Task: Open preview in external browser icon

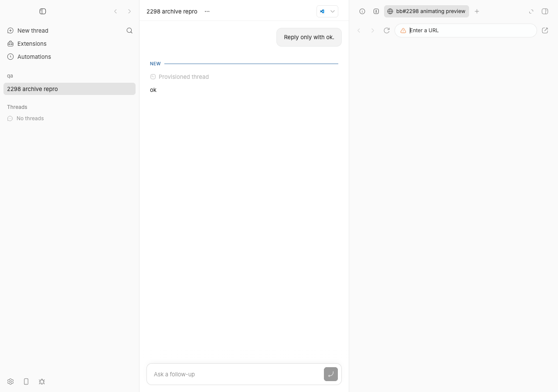Action: [545, 30]
